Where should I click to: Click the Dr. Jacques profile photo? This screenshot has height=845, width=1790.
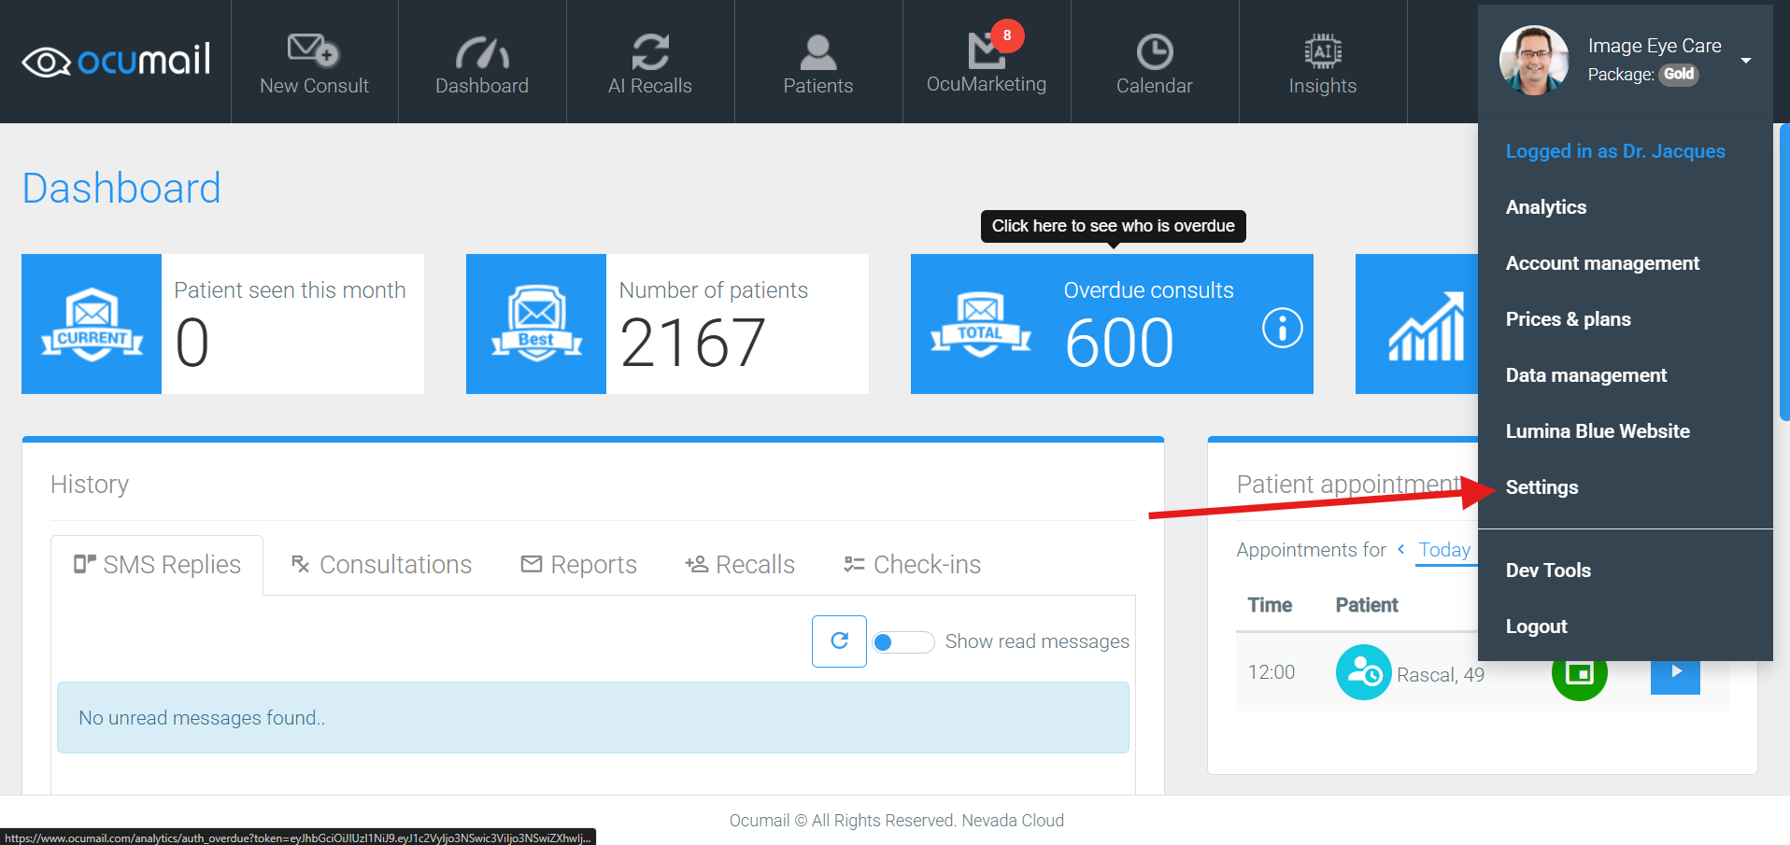(x=1534, y=61)
